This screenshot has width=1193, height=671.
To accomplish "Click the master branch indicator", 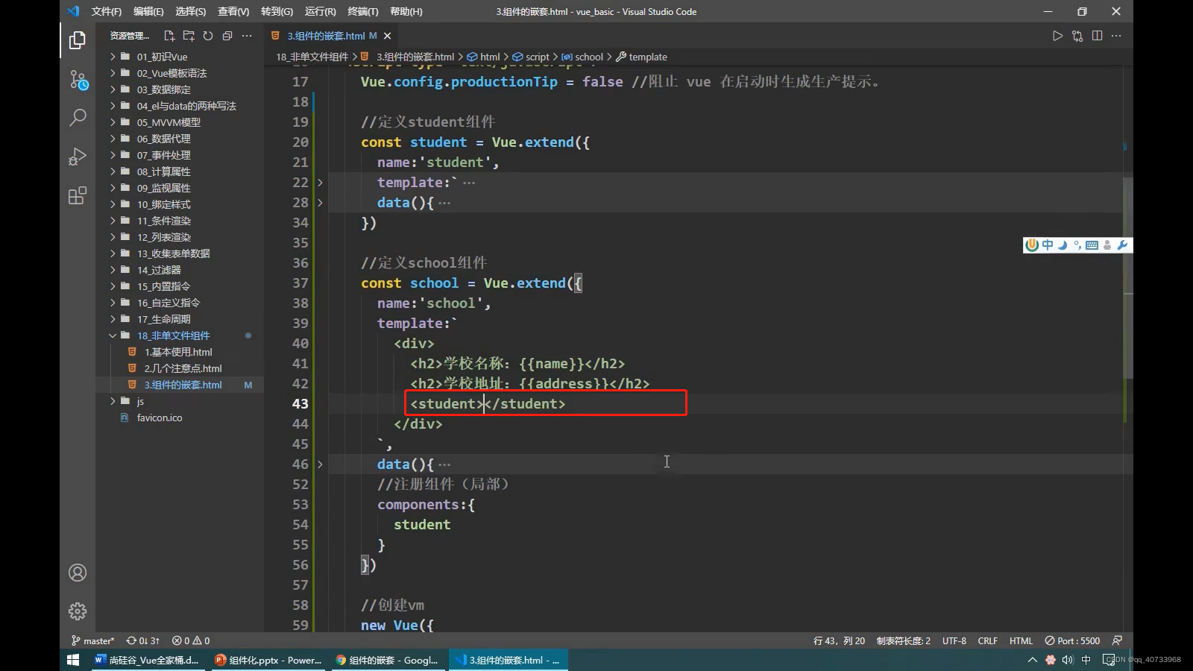I will pyautogui.click(x=93, y=640).
